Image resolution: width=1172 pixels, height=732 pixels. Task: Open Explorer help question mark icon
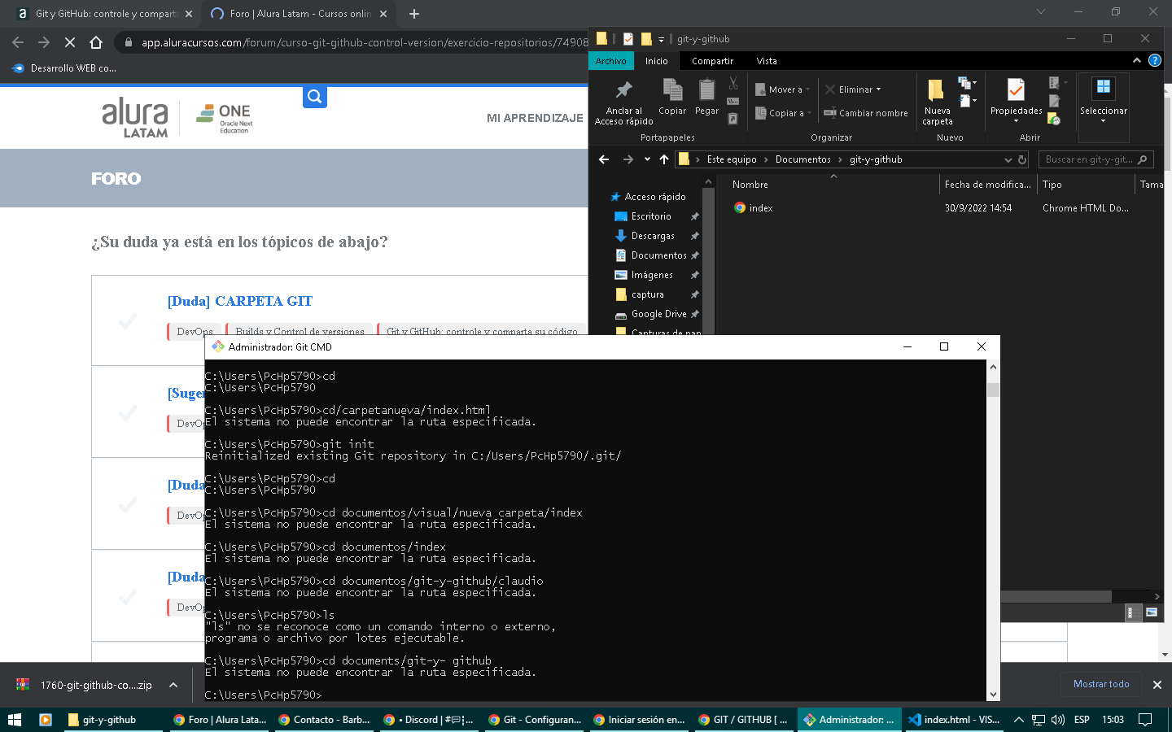coord(1154,61)
